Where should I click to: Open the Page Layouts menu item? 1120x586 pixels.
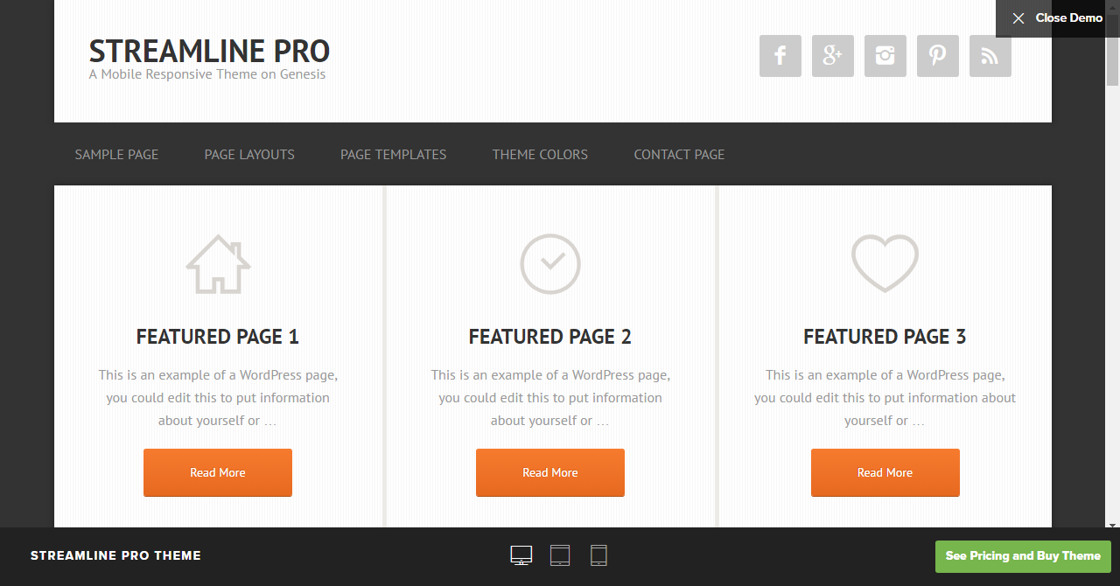pos(249,154)
